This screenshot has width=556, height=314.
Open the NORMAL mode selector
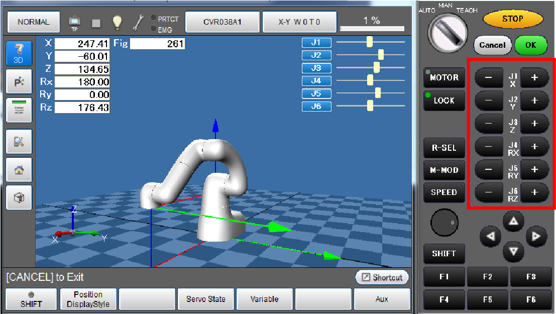click(x=34, y=22)
